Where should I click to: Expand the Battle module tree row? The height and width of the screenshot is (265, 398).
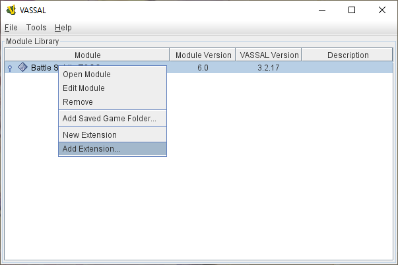(x=10, y=68)
